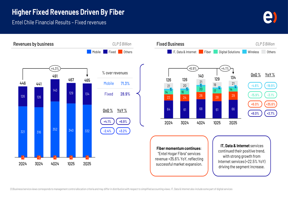The height and width of the screenshot is (197, 288).
Task: Click the '+4,3%' growth bubble
Action: (x=55, y=69)
